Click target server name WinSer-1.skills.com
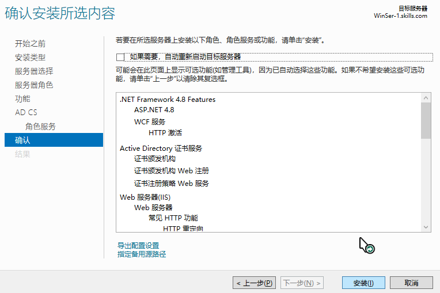The height and width of the screenshot is (293, 440). (x=400, y=16)
